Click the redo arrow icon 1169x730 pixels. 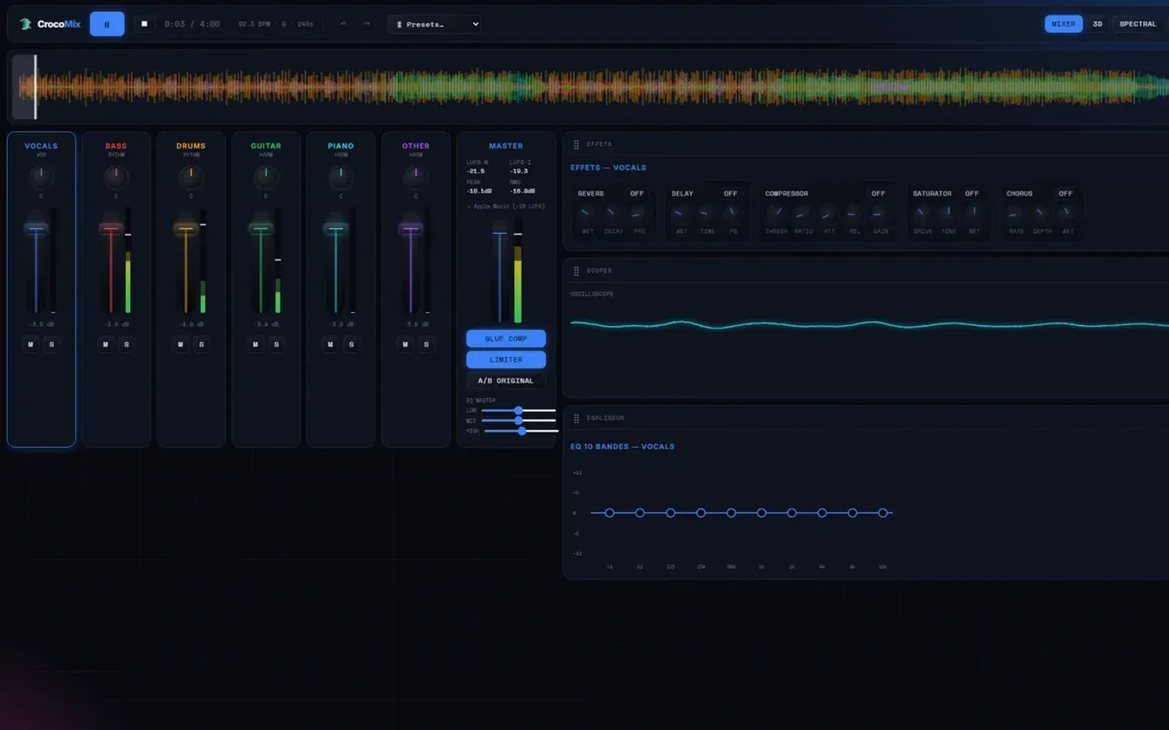click(366, 24)
